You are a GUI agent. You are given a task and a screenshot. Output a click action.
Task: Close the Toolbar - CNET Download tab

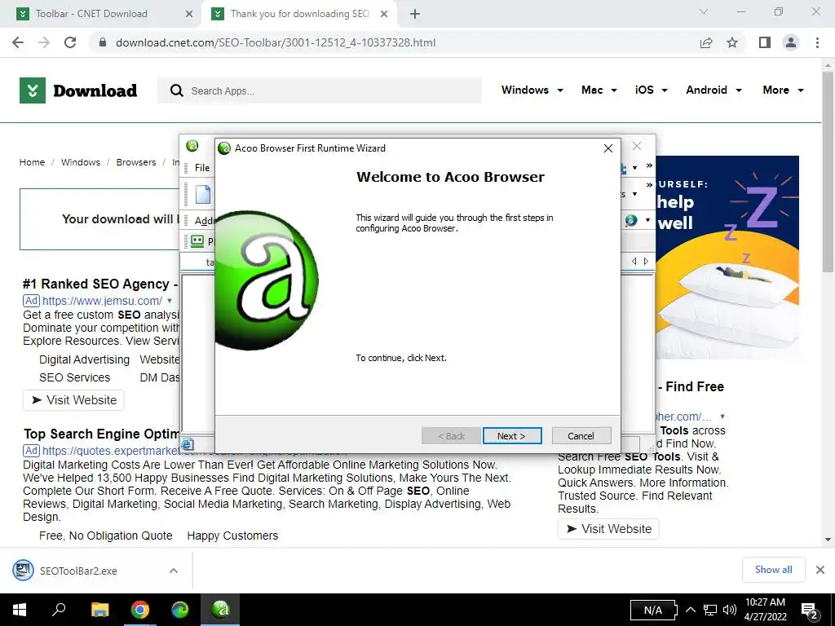[189, 14]
